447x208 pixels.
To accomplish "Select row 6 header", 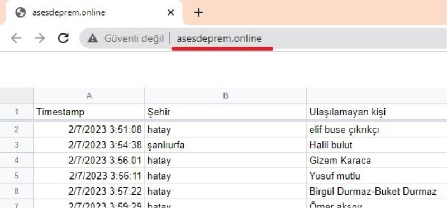I will (x=17, y=191).
